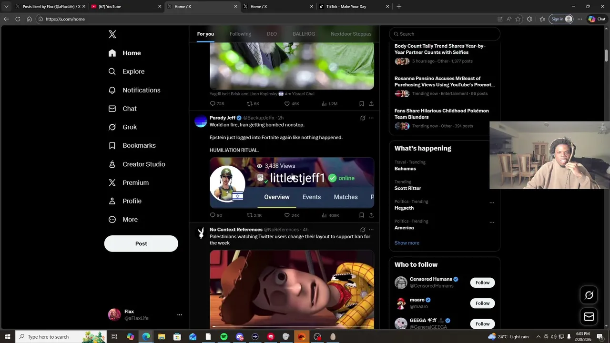Open Explore from the sidebar

(127, 71)
